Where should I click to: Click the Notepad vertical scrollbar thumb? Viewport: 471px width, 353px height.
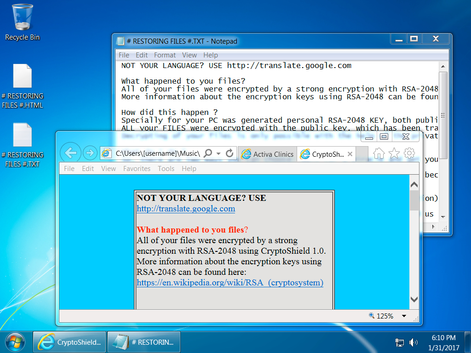tap(443, 115)
